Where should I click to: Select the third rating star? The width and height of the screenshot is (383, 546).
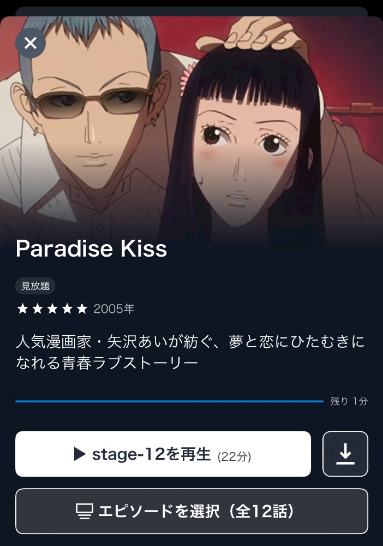pos(52,308)
